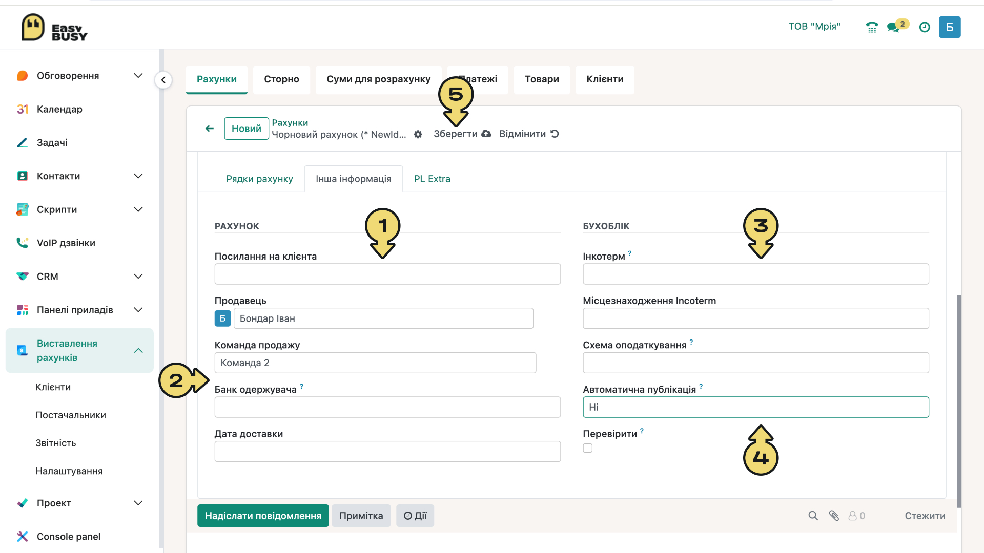
Task: Expand the Скрипти menu chevron
Action: [138, 209]
